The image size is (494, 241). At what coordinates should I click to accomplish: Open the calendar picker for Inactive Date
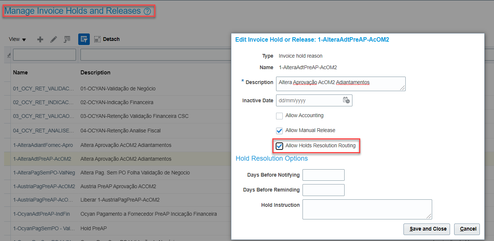[346, 100]
